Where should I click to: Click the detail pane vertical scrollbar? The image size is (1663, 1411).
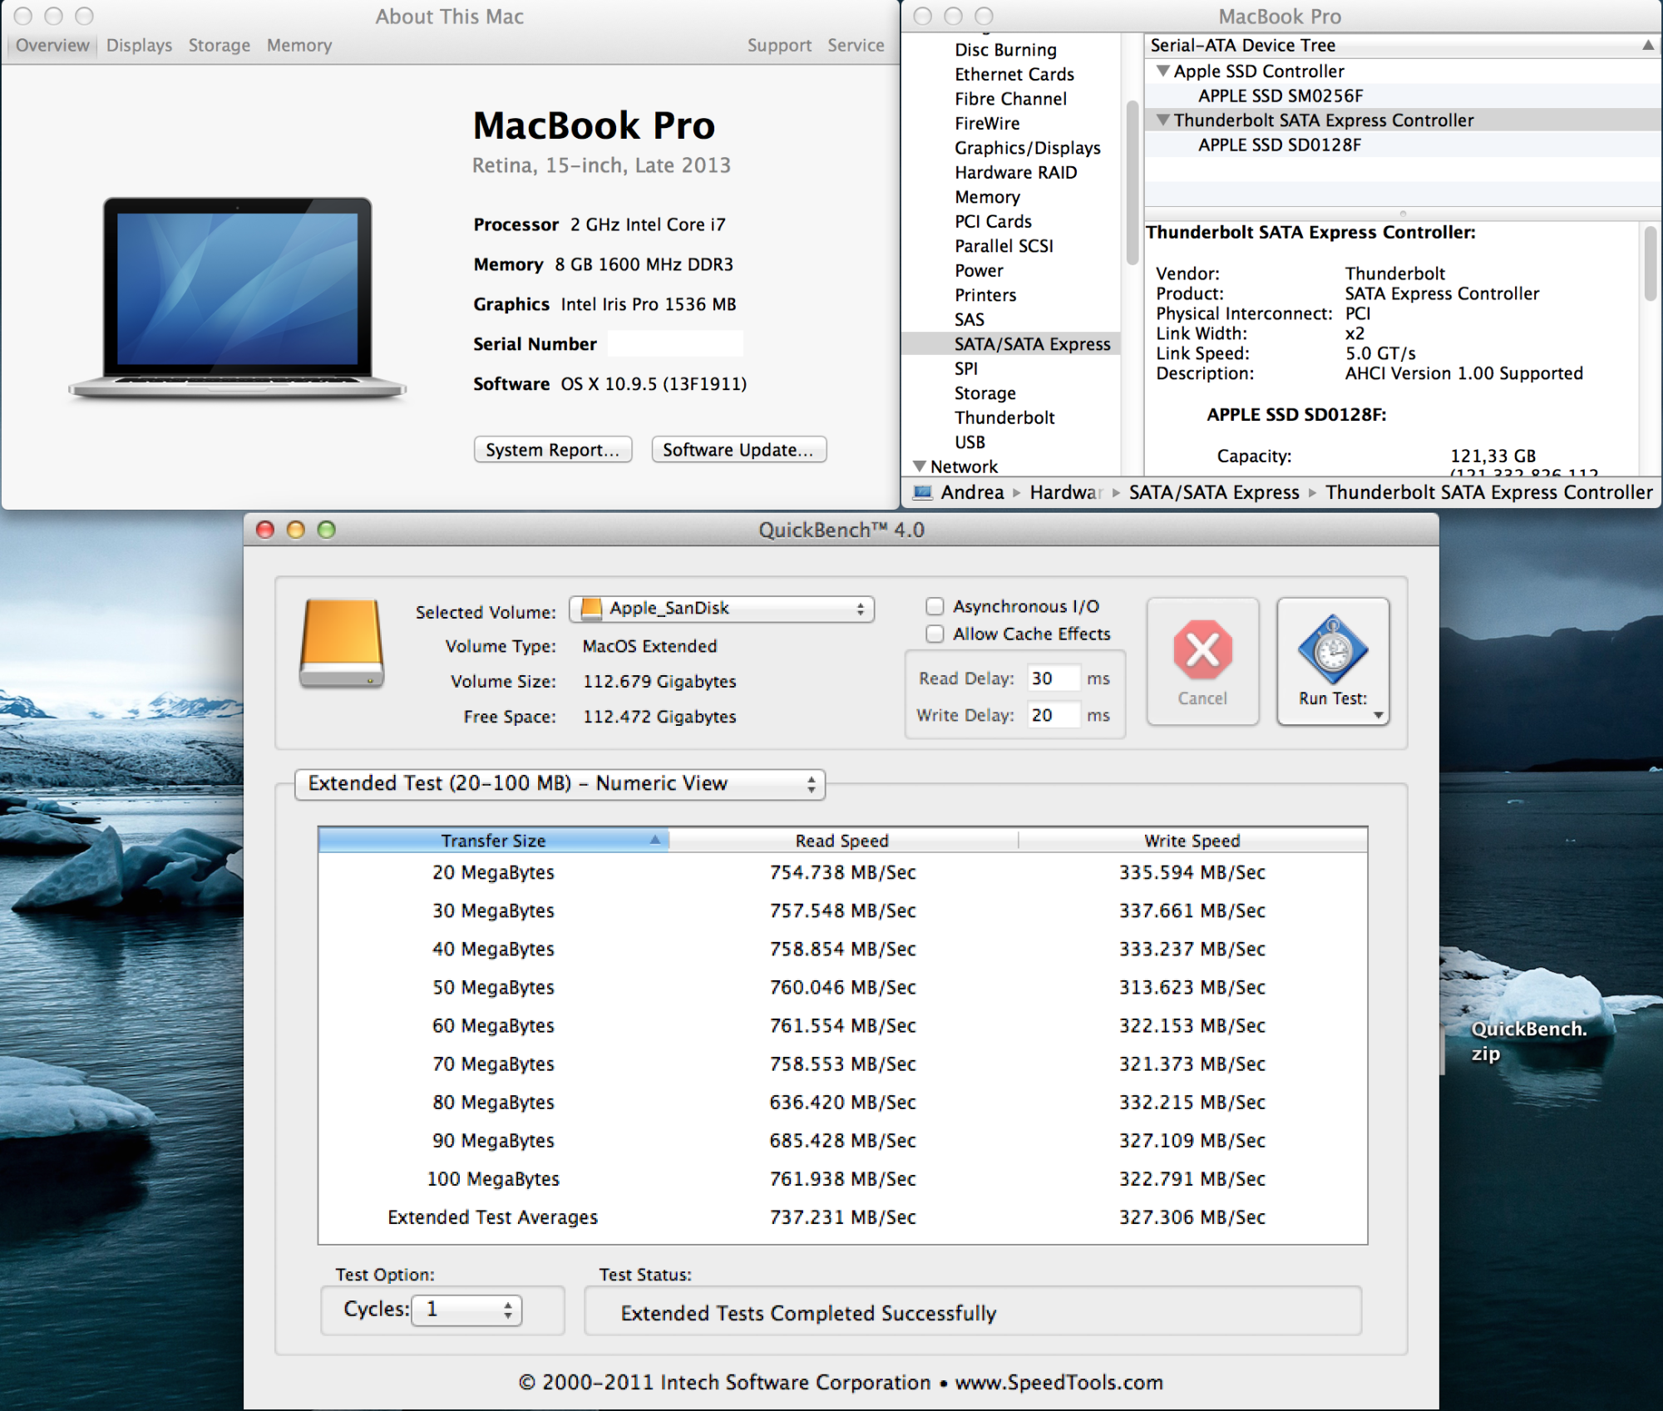1651,263
